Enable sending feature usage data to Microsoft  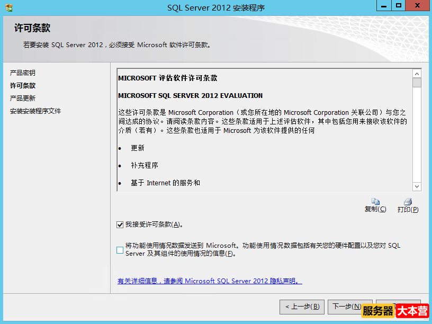click(x=120, y=250)
